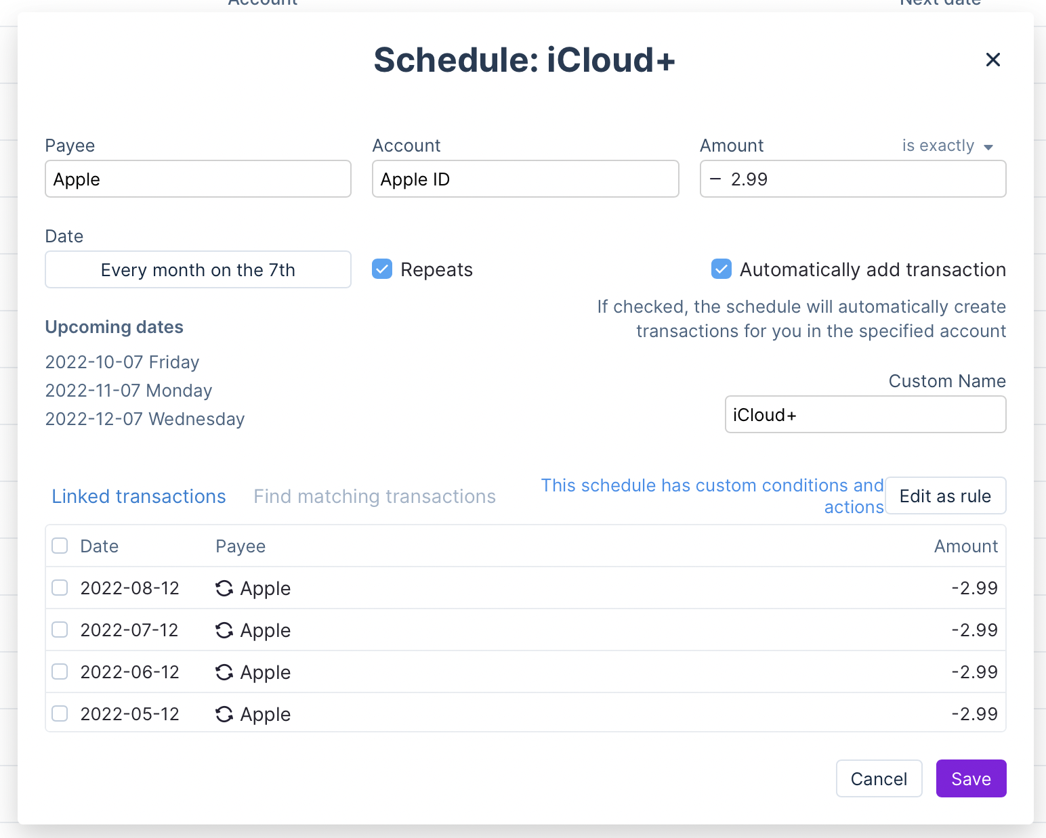Close the Schedule iCloud+ dialog
Image resolution: width=1046 pixels, height=838 pixels.
pyautogui.click(x=992, y=60)
